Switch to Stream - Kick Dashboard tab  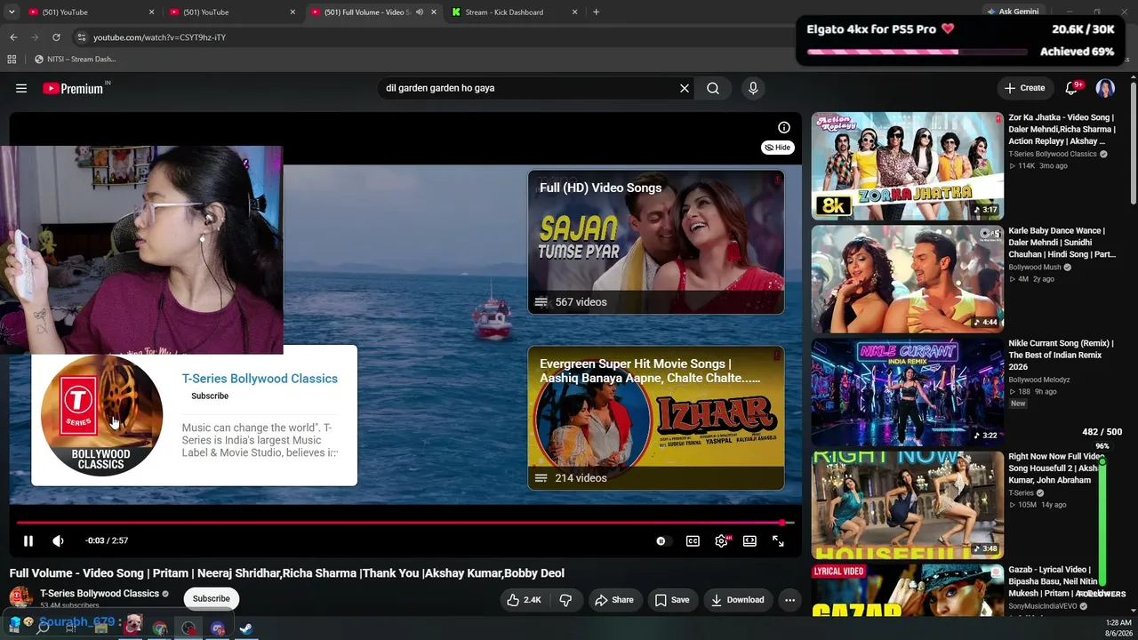tap(514, 12)
